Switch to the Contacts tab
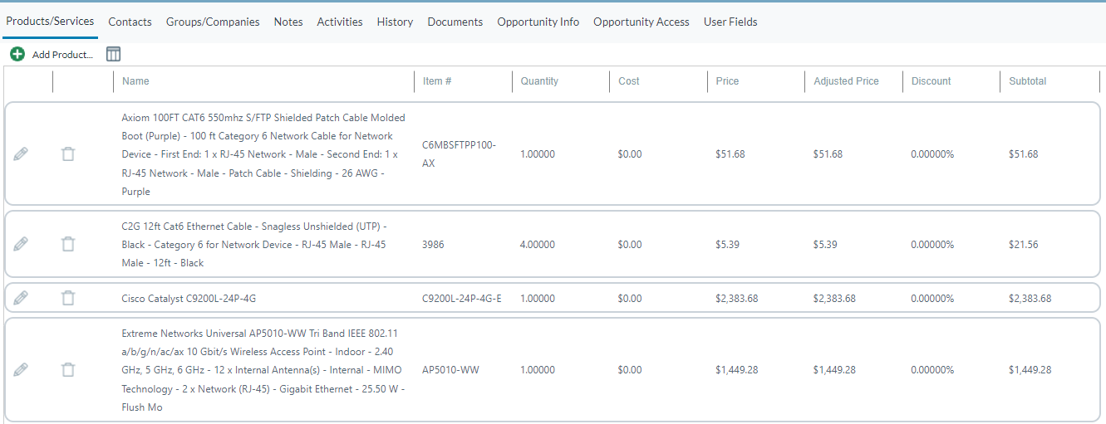 pyautogui.click(x=130, y=22)
